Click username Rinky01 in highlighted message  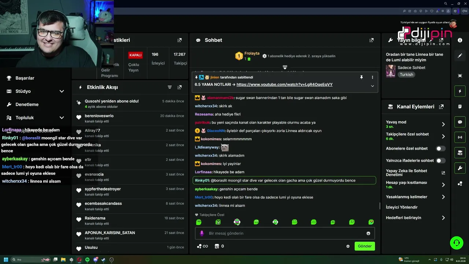202,180
